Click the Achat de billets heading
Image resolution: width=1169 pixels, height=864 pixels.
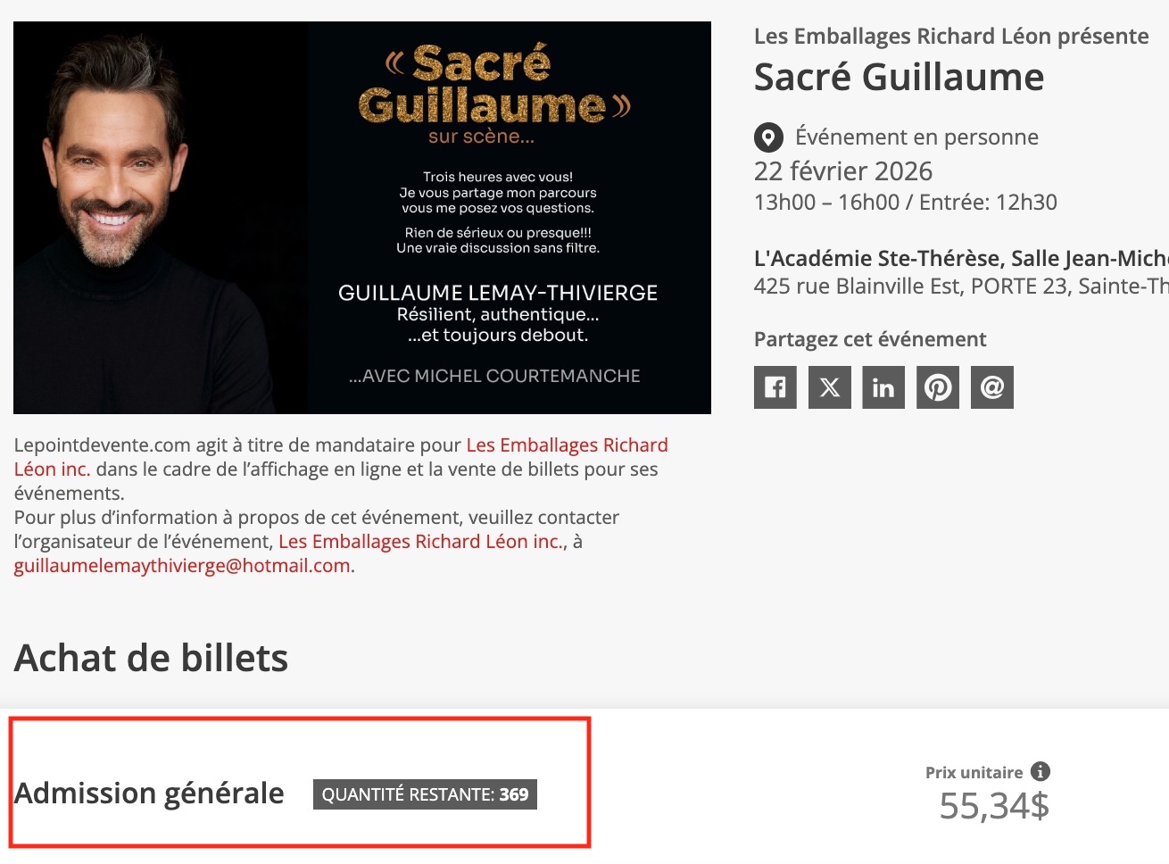pyautogui.click(x=151, y=659)
